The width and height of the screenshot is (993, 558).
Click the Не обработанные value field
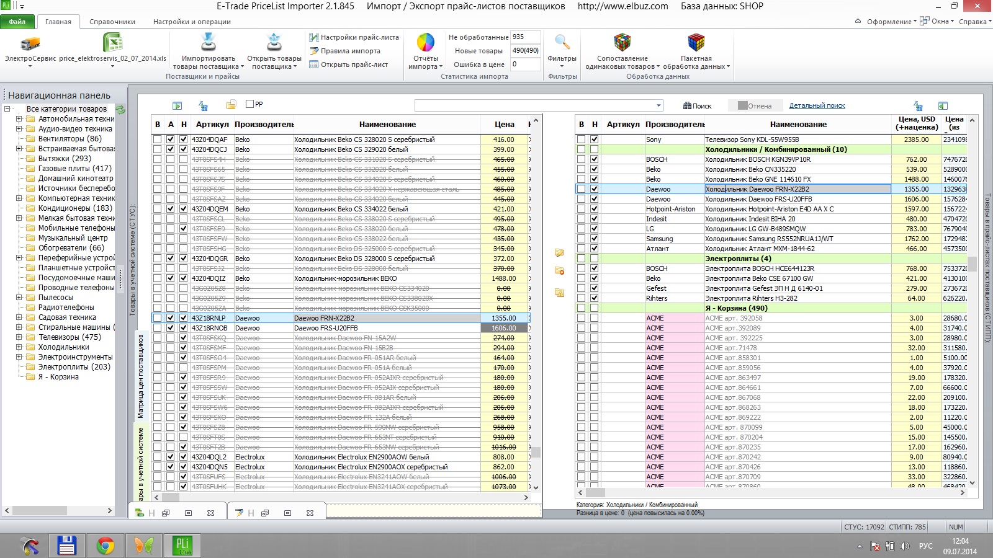[x=525, y=37]
